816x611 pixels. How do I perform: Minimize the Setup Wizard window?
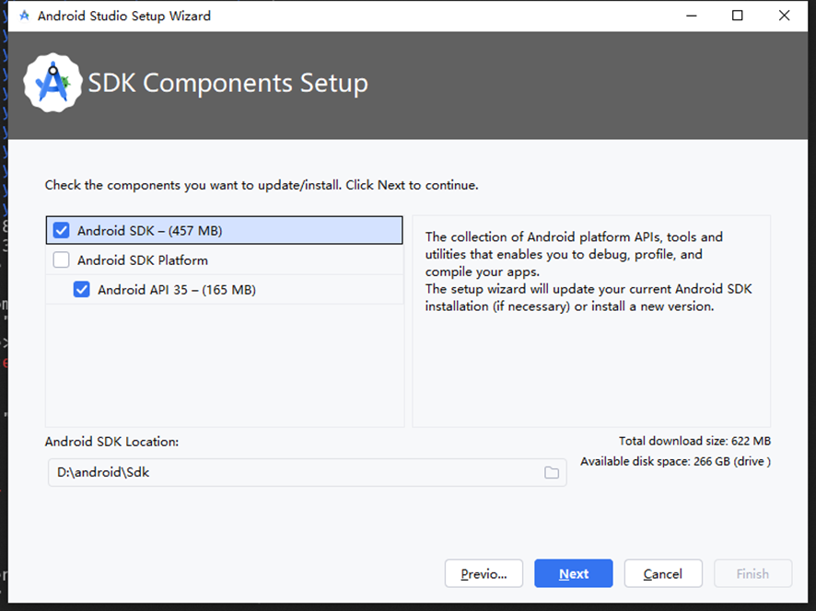click(x=691, y=16)
